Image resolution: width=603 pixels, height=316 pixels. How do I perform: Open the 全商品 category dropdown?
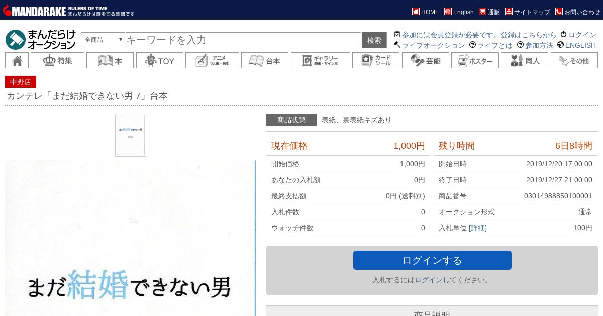tap(103, 40)
